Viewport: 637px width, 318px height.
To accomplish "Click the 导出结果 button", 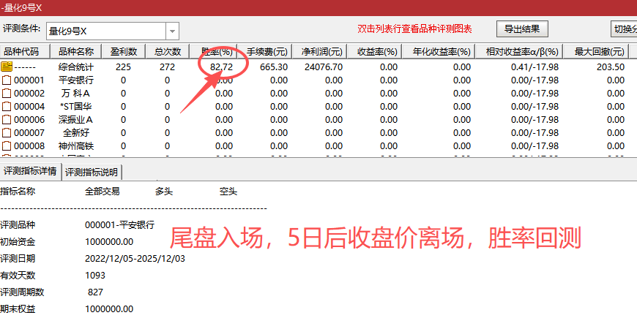I will pyautogui.click(x=523, y=29).
